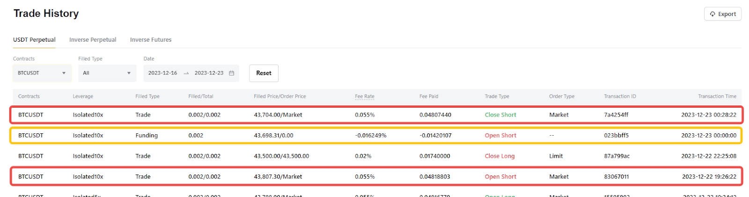
Task: Click the end date 2023-12-23
Action: click(209, 73)
